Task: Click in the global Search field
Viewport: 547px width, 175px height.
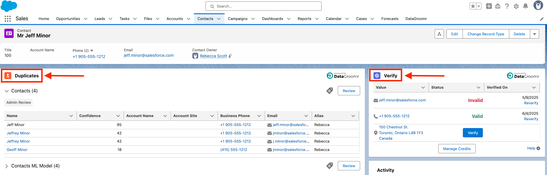Action: point(263,6)
